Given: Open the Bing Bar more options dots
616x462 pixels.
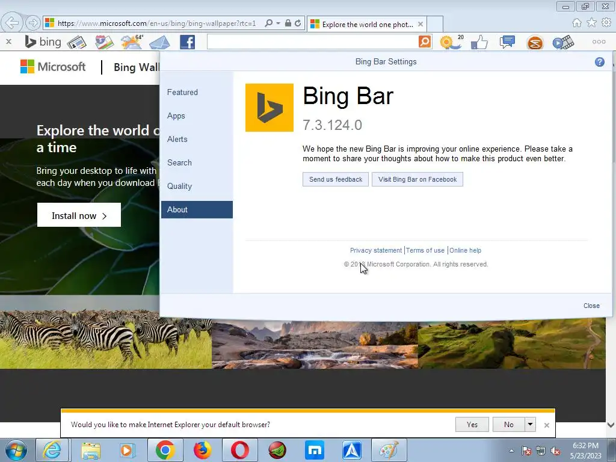Looking at the screenshot, I should [x=599, y=42].
